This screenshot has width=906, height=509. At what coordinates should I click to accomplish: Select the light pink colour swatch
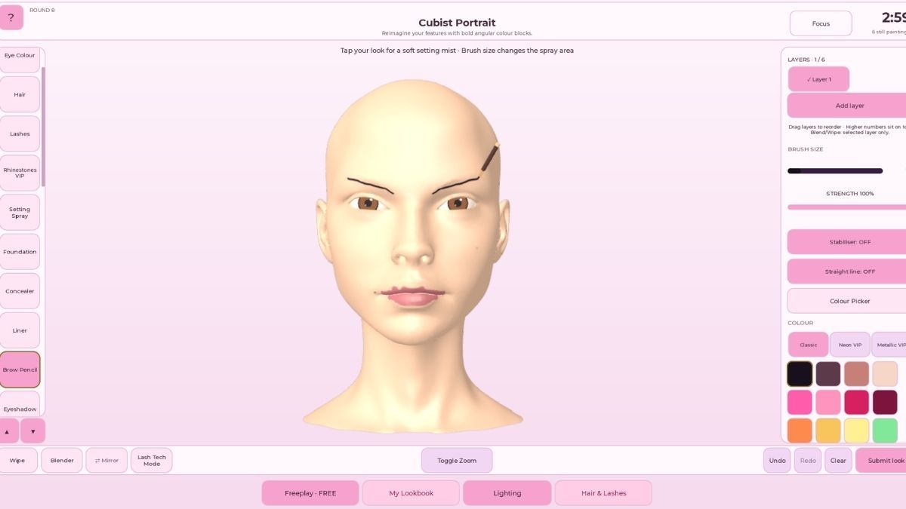[828, 402]
